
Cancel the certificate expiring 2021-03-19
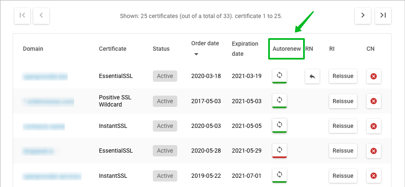[373, 77]
